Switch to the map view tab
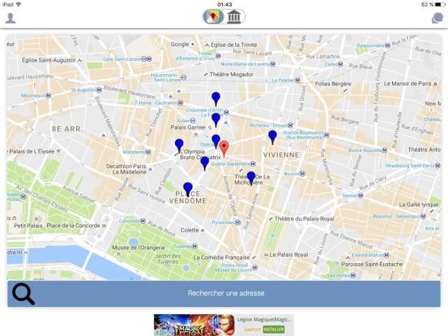The image size is (448, 336). click(213, 16)
